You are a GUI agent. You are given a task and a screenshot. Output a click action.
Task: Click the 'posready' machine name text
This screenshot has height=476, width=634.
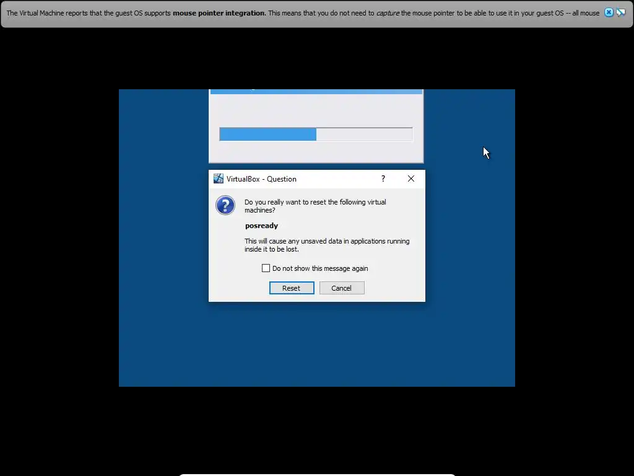(262, 226)
